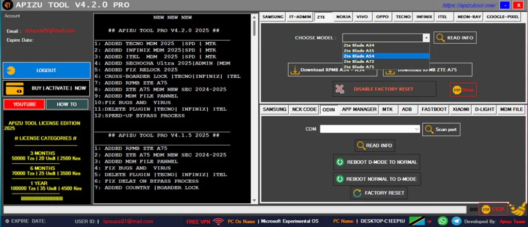Click the WhatsApp icon in the status bar
528x227 pixels.
(x=442, y=221)
